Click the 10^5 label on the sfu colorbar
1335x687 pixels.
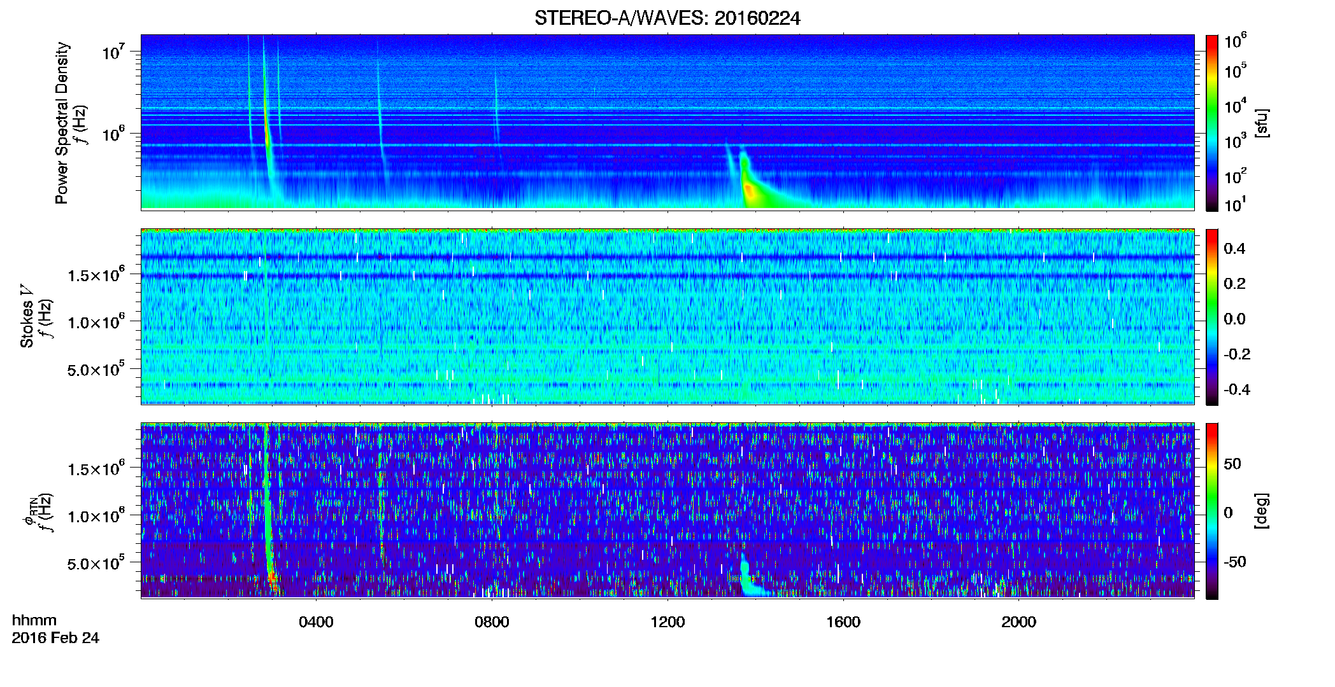(1235, 71)
